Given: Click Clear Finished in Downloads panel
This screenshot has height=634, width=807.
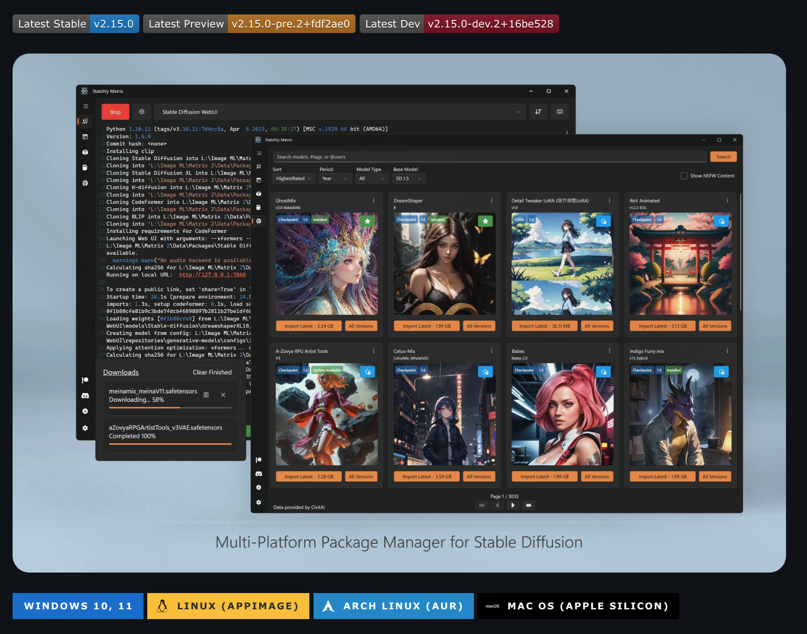Looking at the screenshot, I should point(212,372).
